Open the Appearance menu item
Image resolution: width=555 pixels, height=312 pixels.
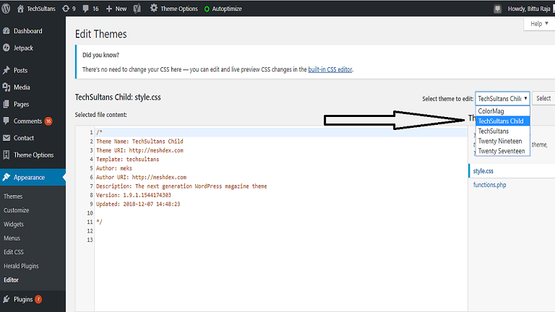[x=29, y=177]
